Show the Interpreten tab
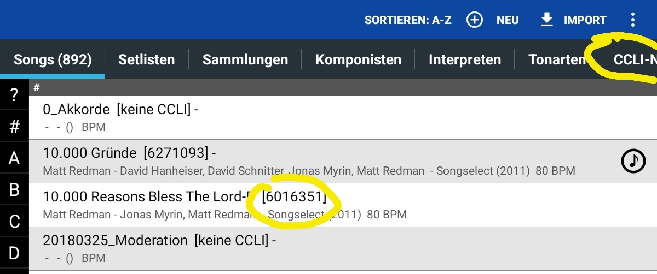The image size is (657, 274). (x=465, y=59)
